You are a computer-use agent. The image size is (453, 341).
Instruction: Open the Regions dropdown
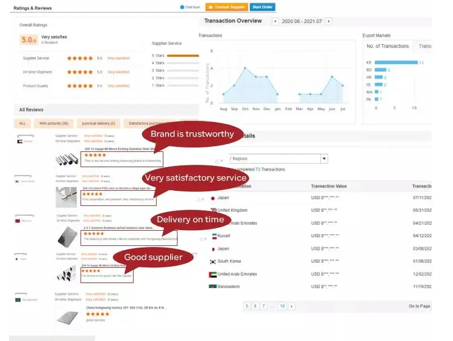click(x=324, y=159)
